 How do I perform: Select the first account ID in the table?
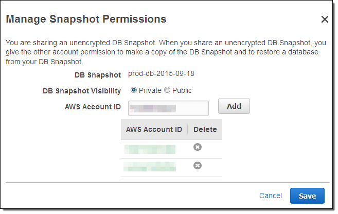pyautogui.click(x=150, y=148)
